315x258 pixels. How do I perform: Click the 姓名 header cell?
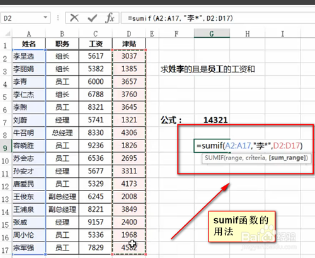click(x=29, y=44)
